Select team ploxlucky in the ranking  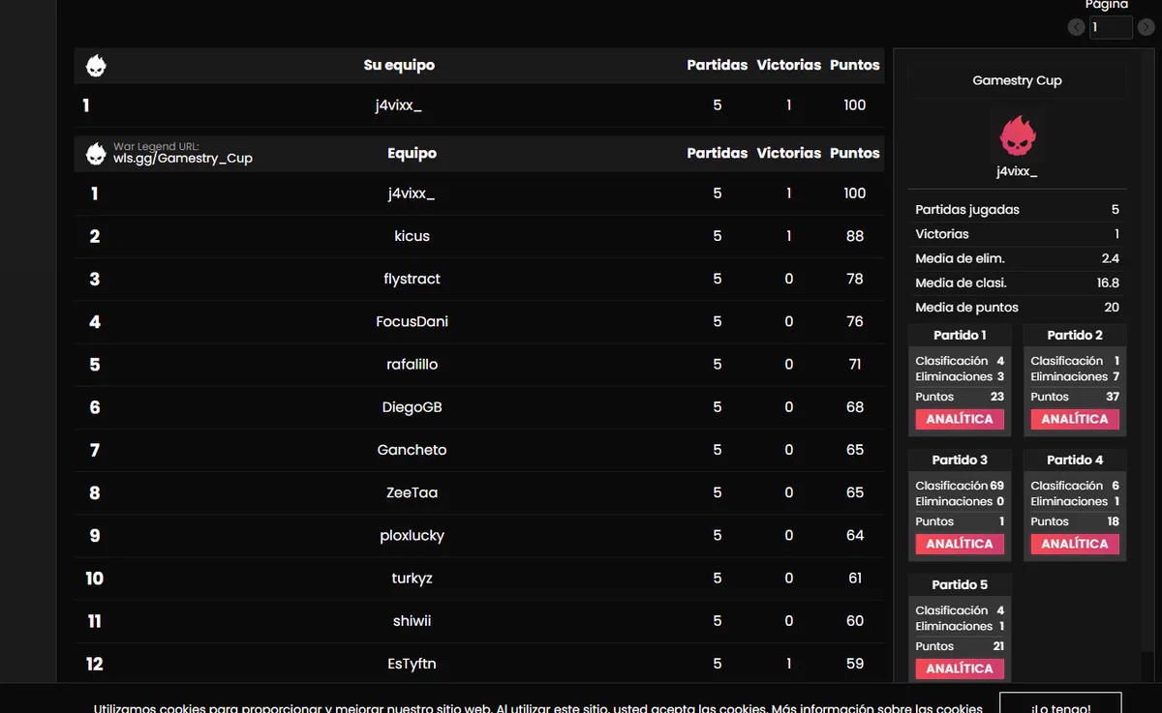(x=412, y=535)
